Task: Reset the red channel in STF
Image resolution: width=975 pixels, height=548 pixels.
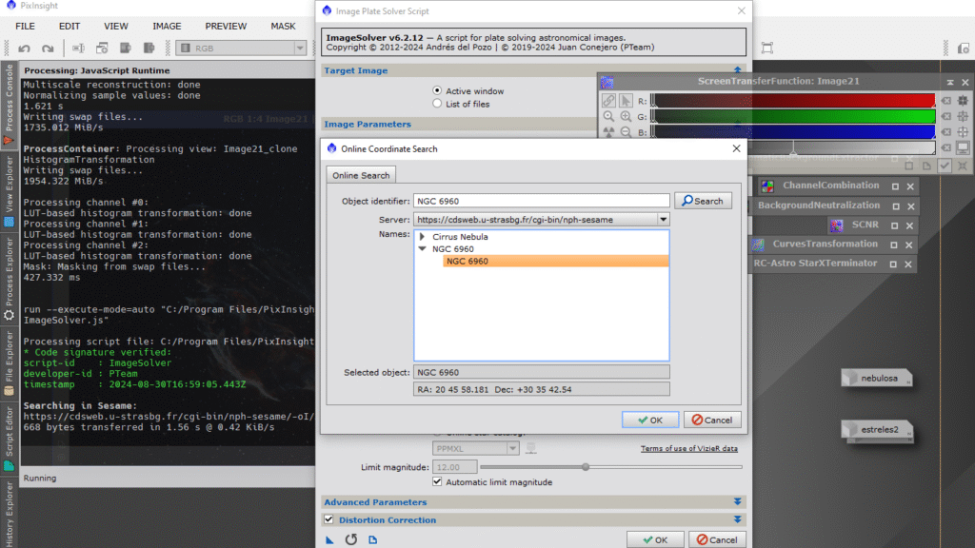Action: click(x=945, y=101)
